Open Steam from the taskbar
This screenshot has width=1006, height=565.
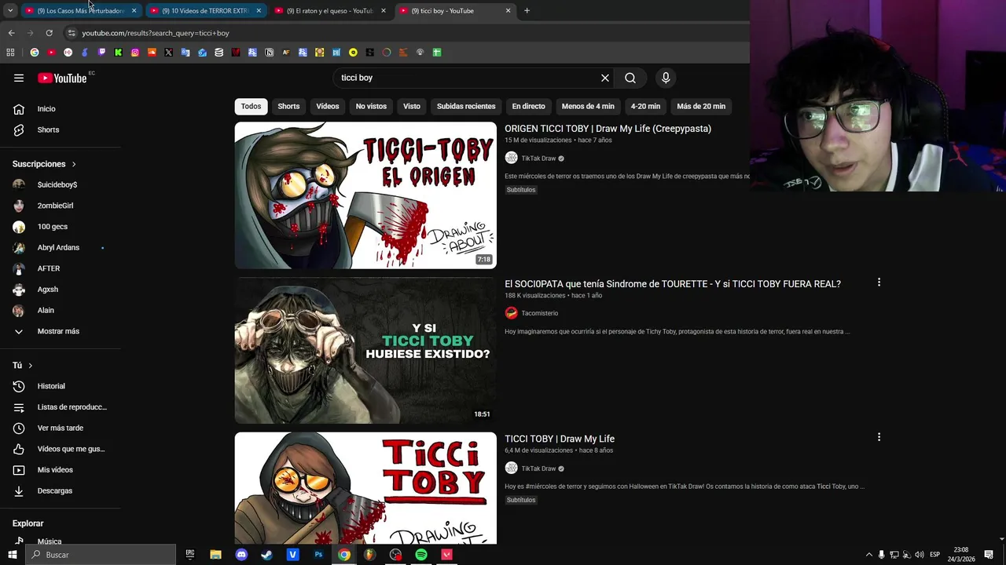click(x=267, y=555)
